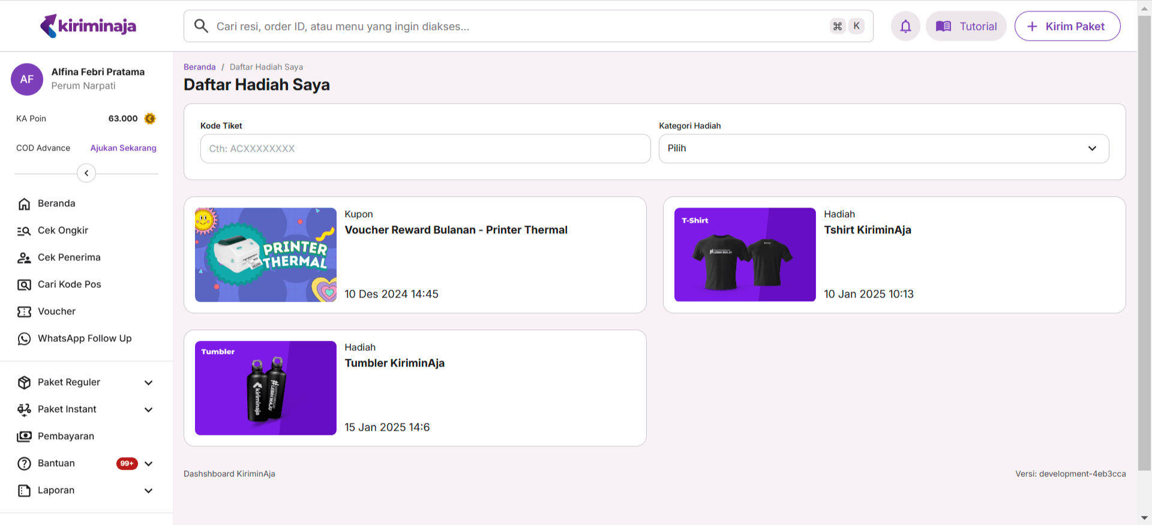
Task: Click the search magnifier icon
Action: (202, 26)
